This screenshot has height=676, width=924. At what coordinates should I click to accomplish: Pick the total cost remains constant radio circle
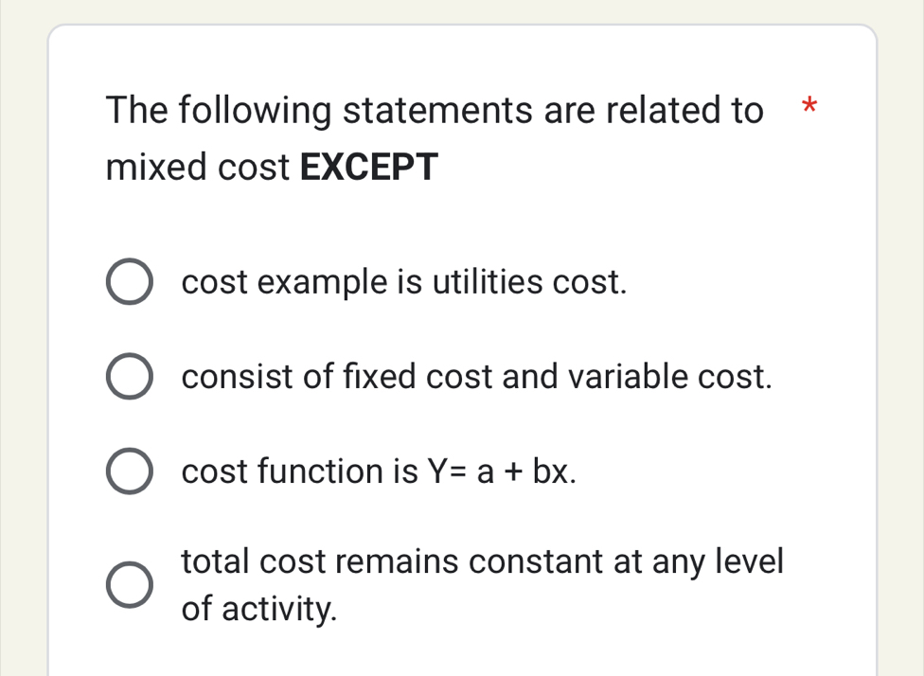[130, 585]
